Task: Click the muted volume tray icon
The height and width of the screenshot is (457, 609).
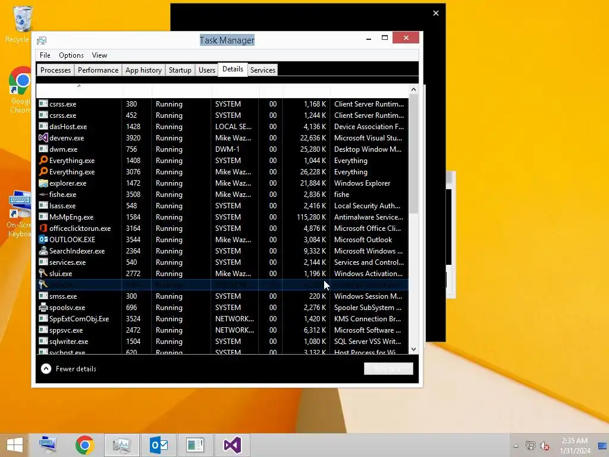Action: (x=545, y=446)
